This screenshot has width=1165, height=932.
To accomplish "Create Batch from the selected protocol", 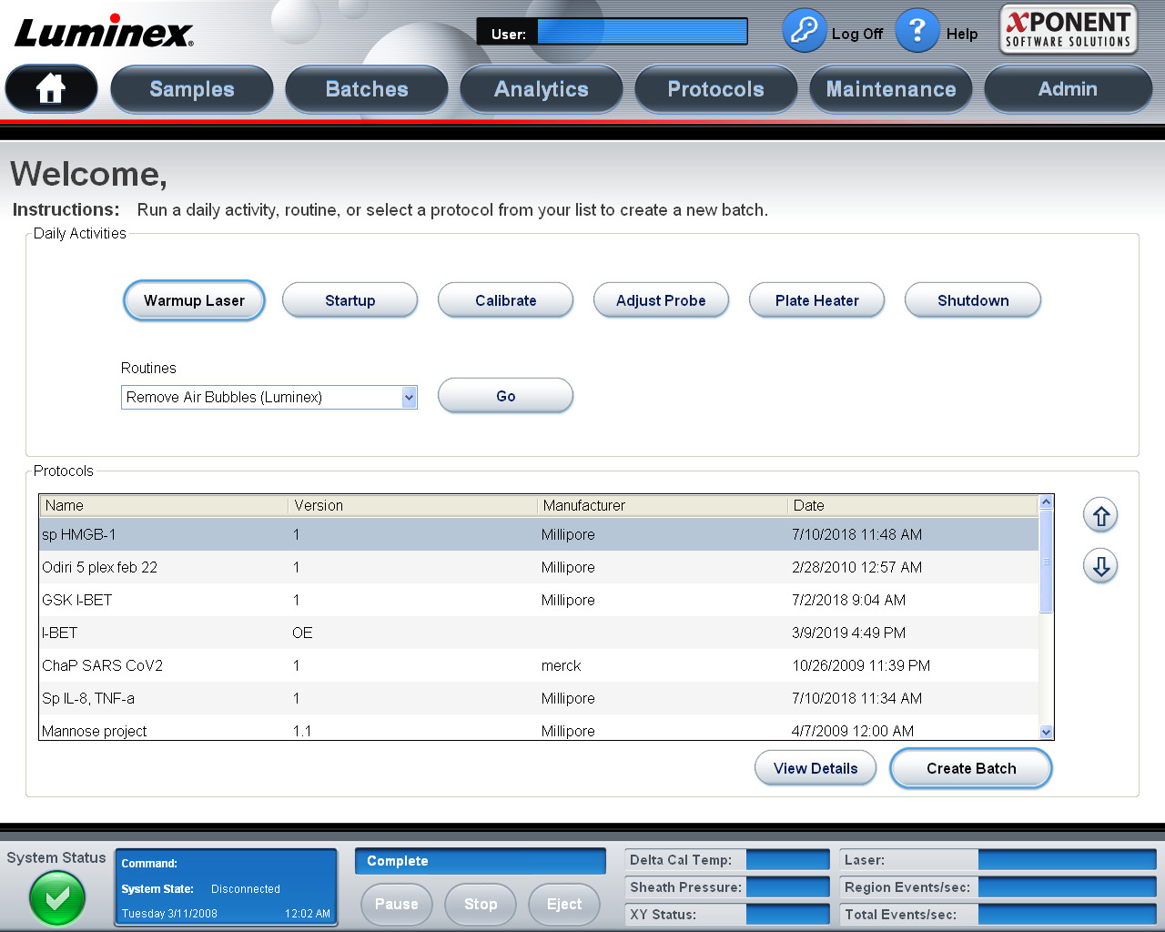I will [970, 768].
